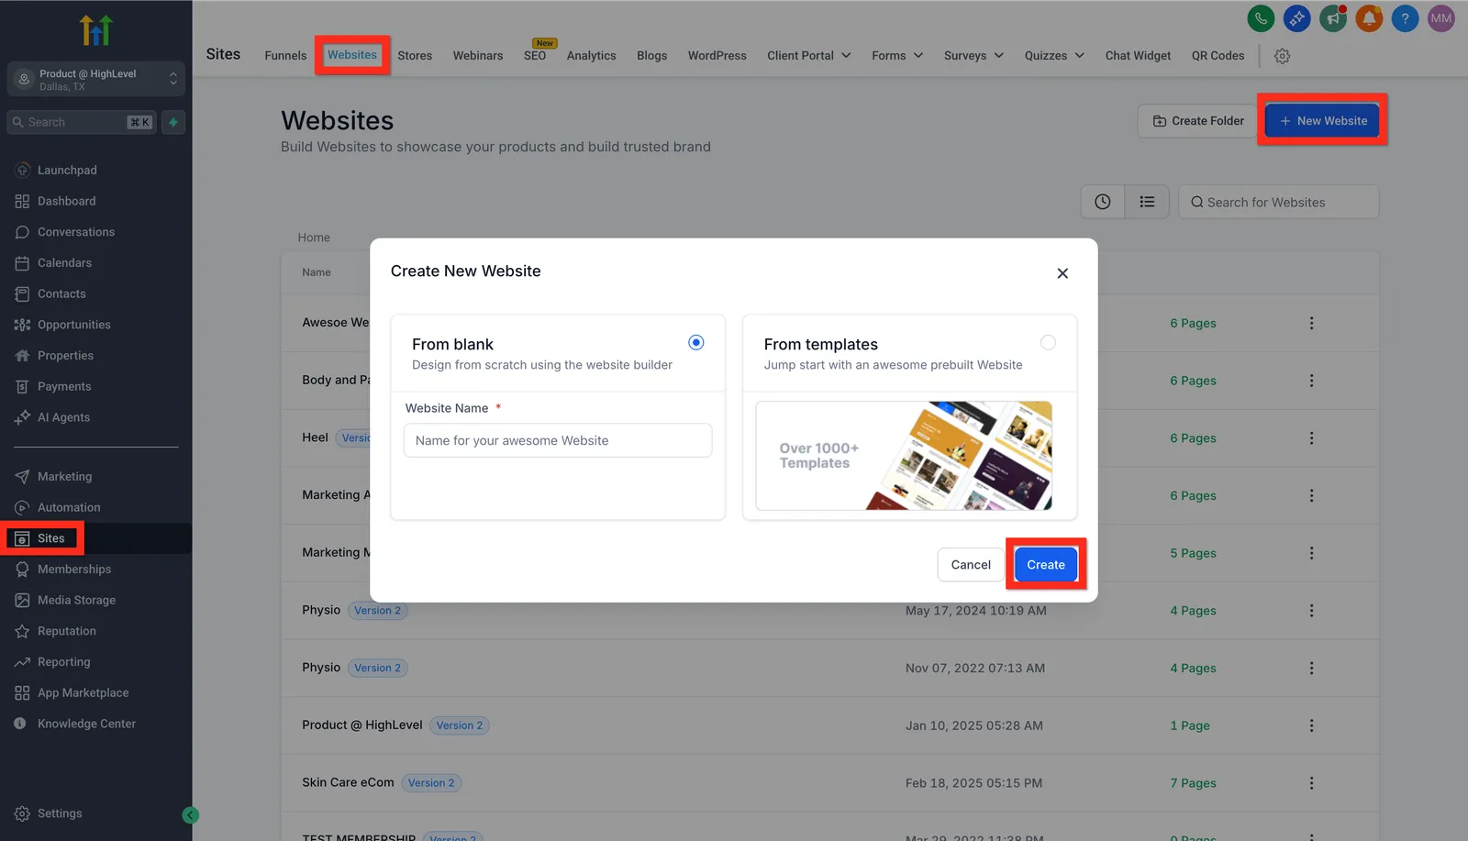Click the HighLevel logo

coord(95,30)
